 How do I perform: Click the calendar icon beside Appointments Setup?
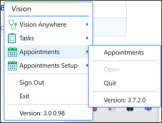(12, 66)
